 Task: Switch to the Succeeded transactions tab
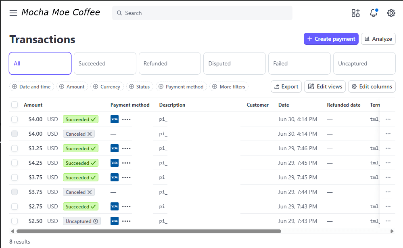(104, 63)
